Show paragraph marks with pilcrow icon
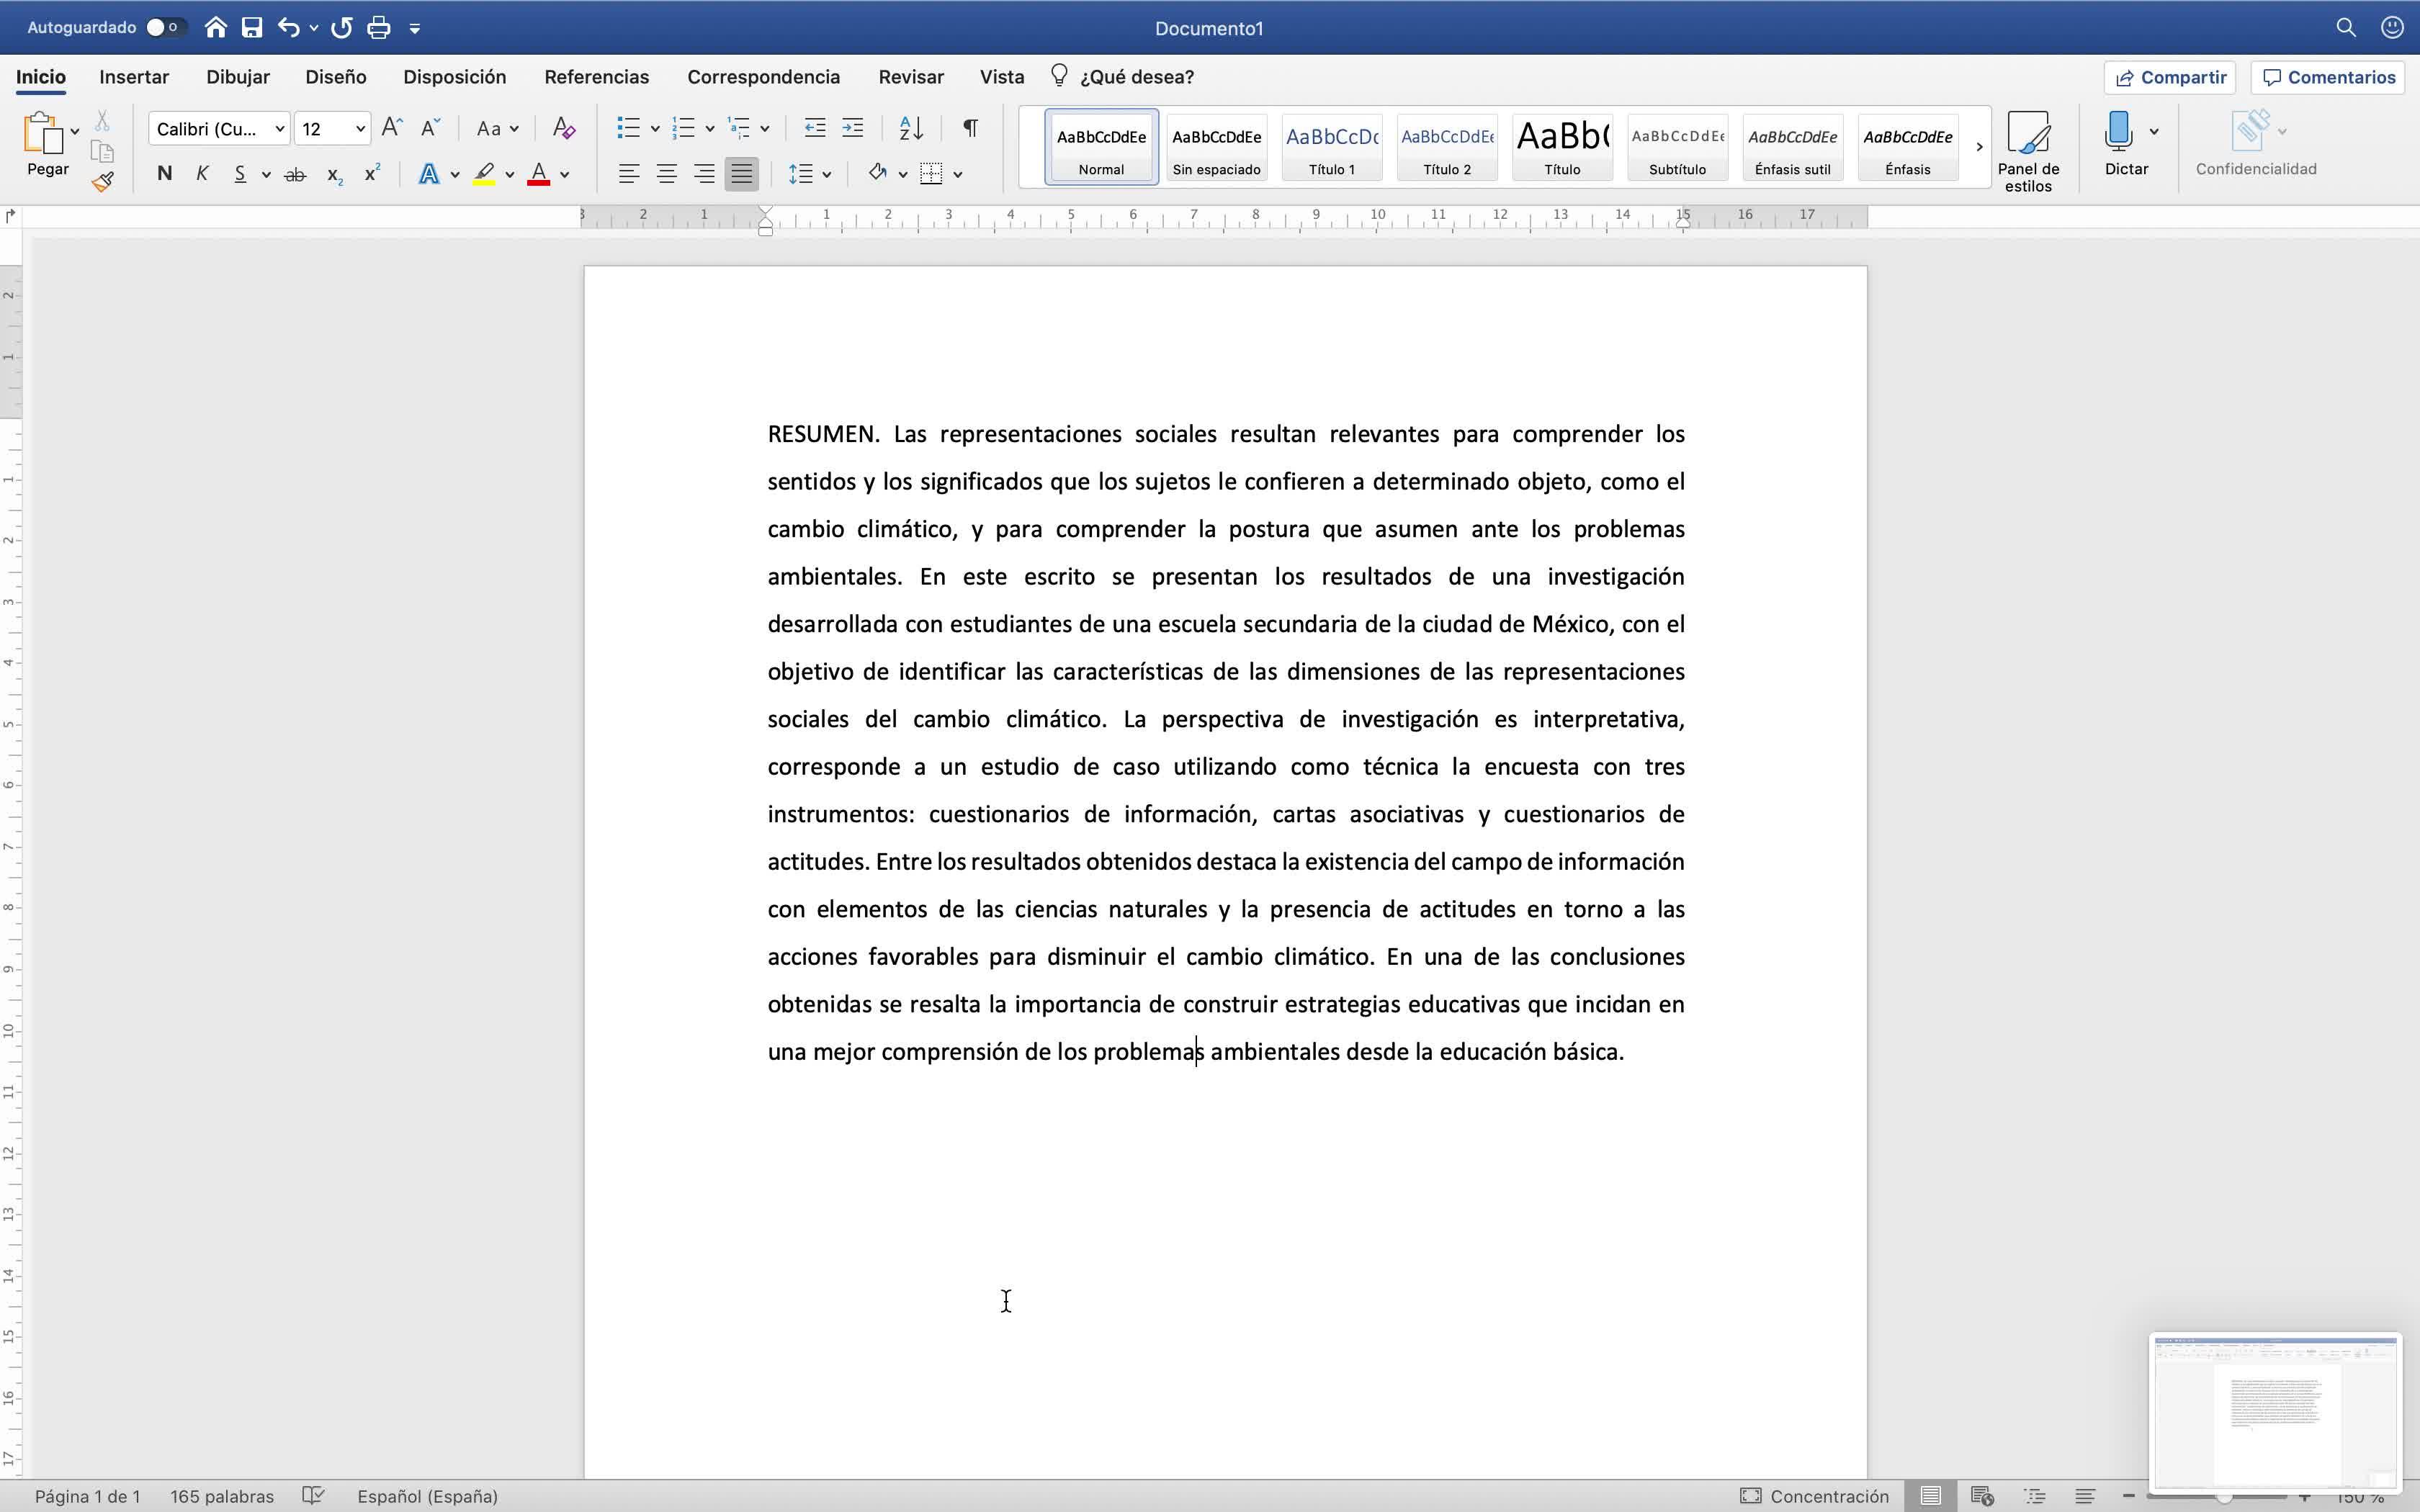The width and height of the screenshot is (2420, 1512). click(969, 128)
